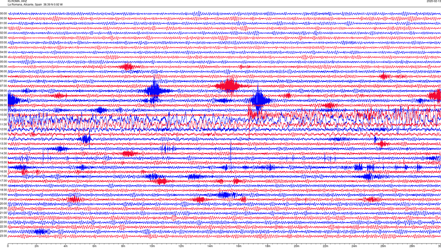Pick the 8m minute axis label
This screenshot has width=441, height=248.
123,246
